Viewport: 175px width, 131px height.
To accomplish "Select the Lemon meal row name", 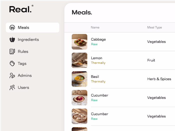I will 96,58.
